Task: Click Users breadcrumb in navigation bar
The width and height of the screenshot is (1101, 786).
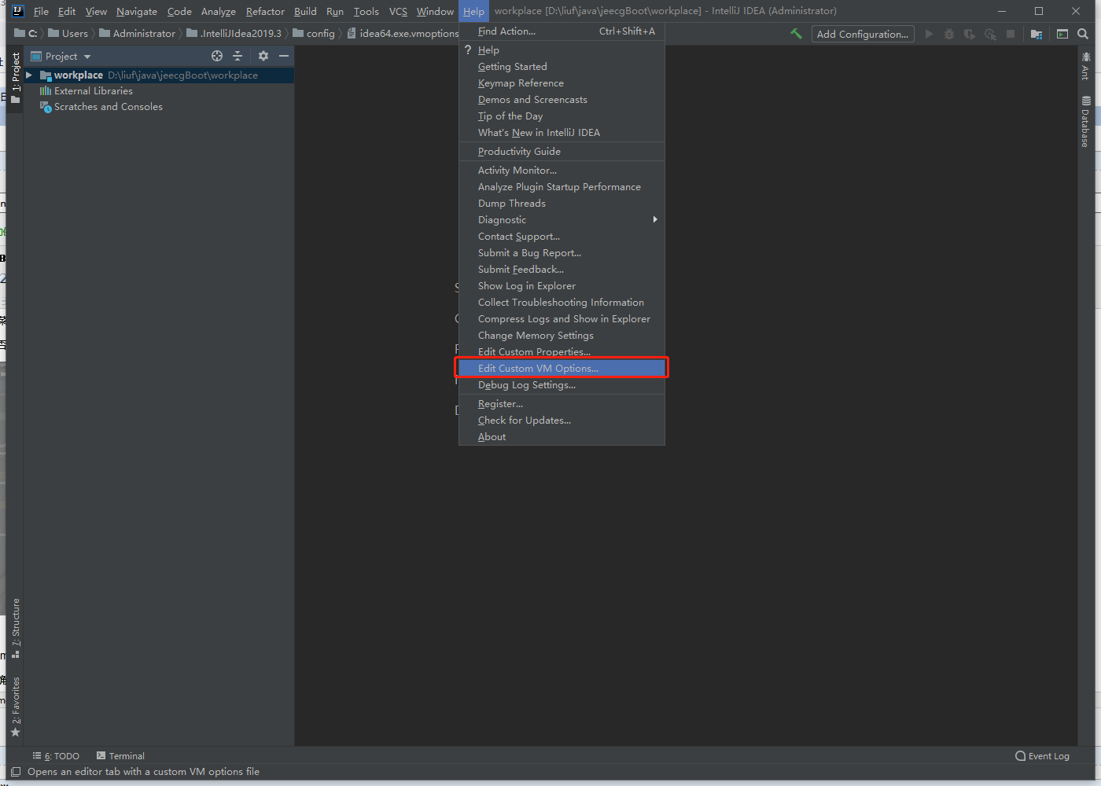Action: 68,33
